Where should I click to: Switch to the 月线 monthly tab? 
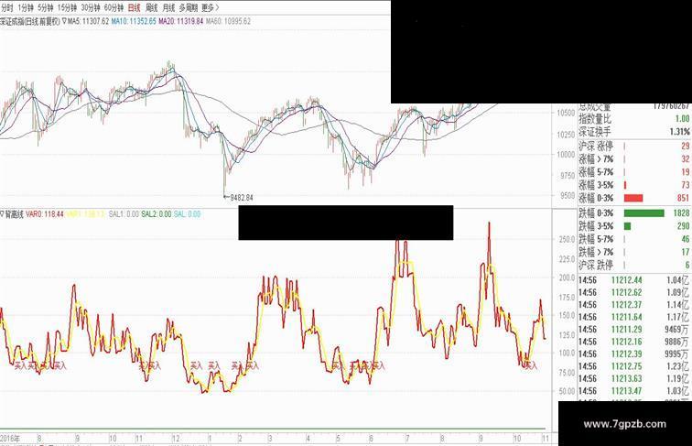pos(168,8)
